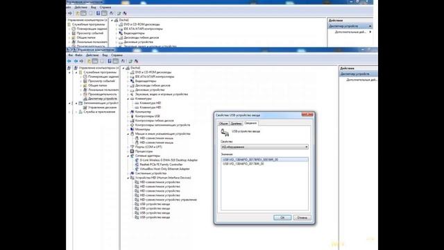Select Дисковые устройства in the back window
This screenshot has height=250, width=444.
(139, 42)
